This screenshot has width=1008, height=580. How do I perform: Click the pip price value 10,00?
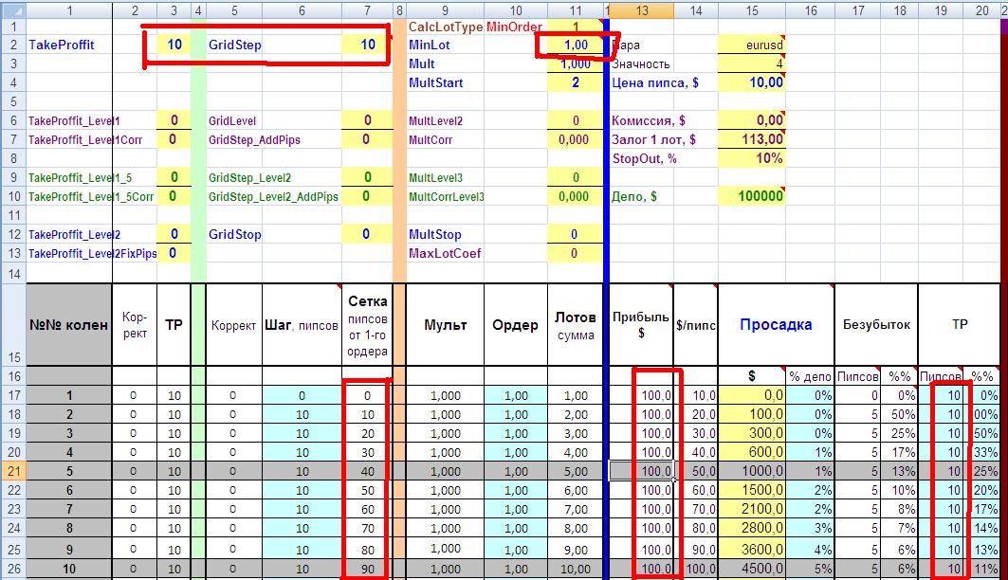[752, 82]
